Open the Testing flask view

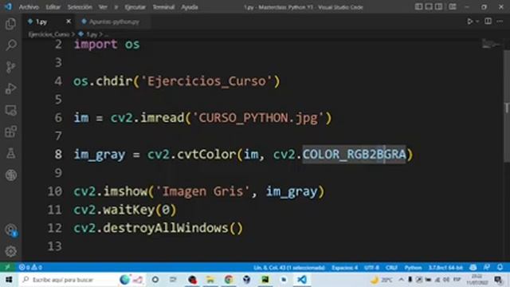click(x=10, y=153)
